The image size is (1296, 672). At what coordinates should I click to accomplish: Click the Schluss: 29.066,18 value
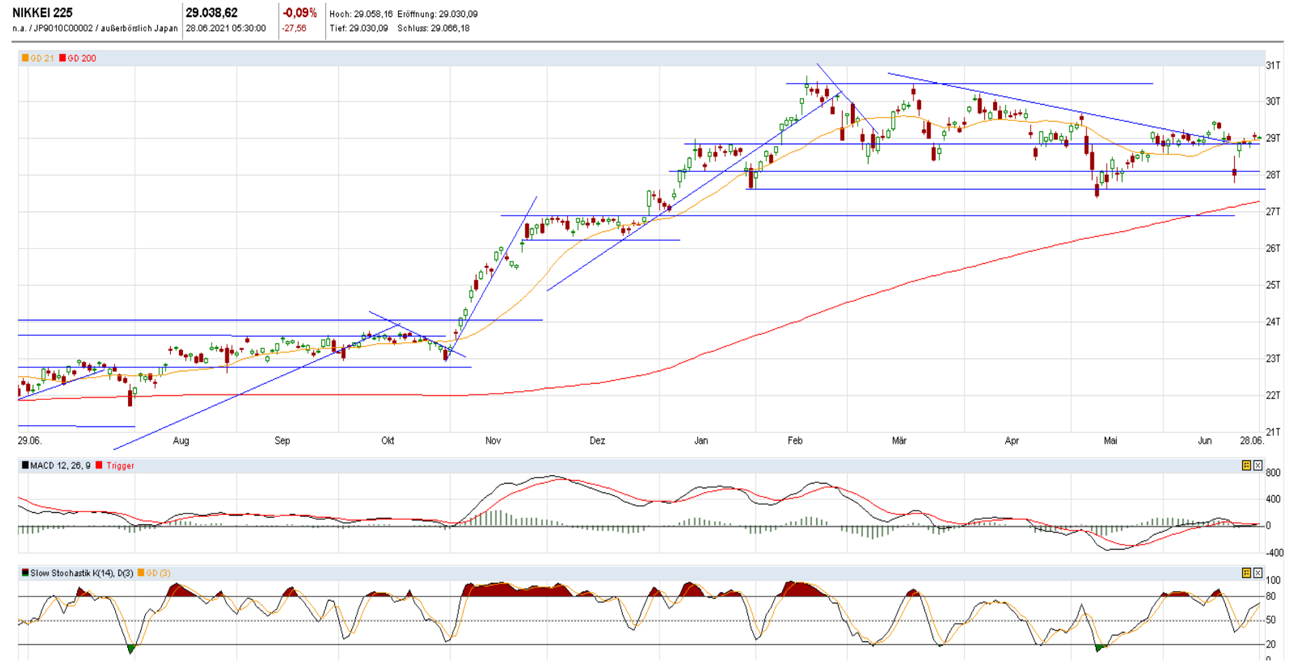tap(434, 29)
